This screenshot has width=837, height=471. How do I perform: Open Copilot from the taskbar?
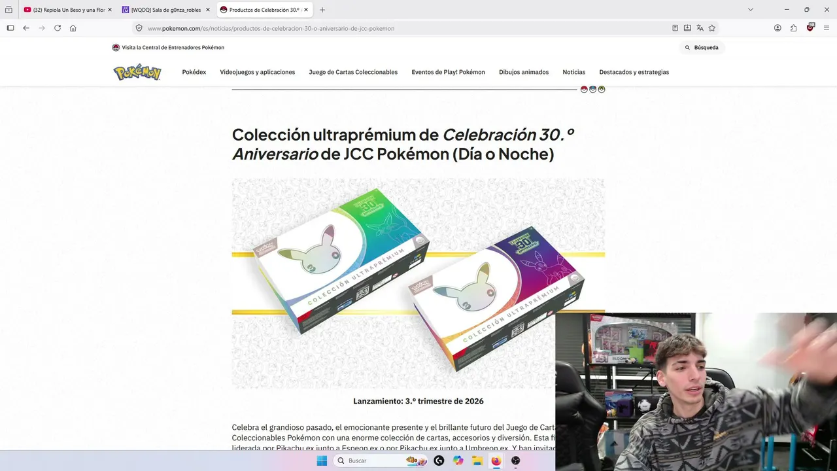click(458, 461)
